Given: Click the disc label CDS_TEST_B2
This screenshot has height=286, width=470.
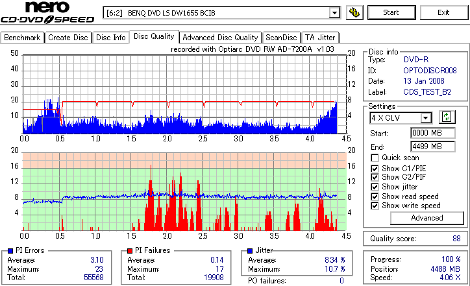Looking at the screenshot, I should point(427,92).
